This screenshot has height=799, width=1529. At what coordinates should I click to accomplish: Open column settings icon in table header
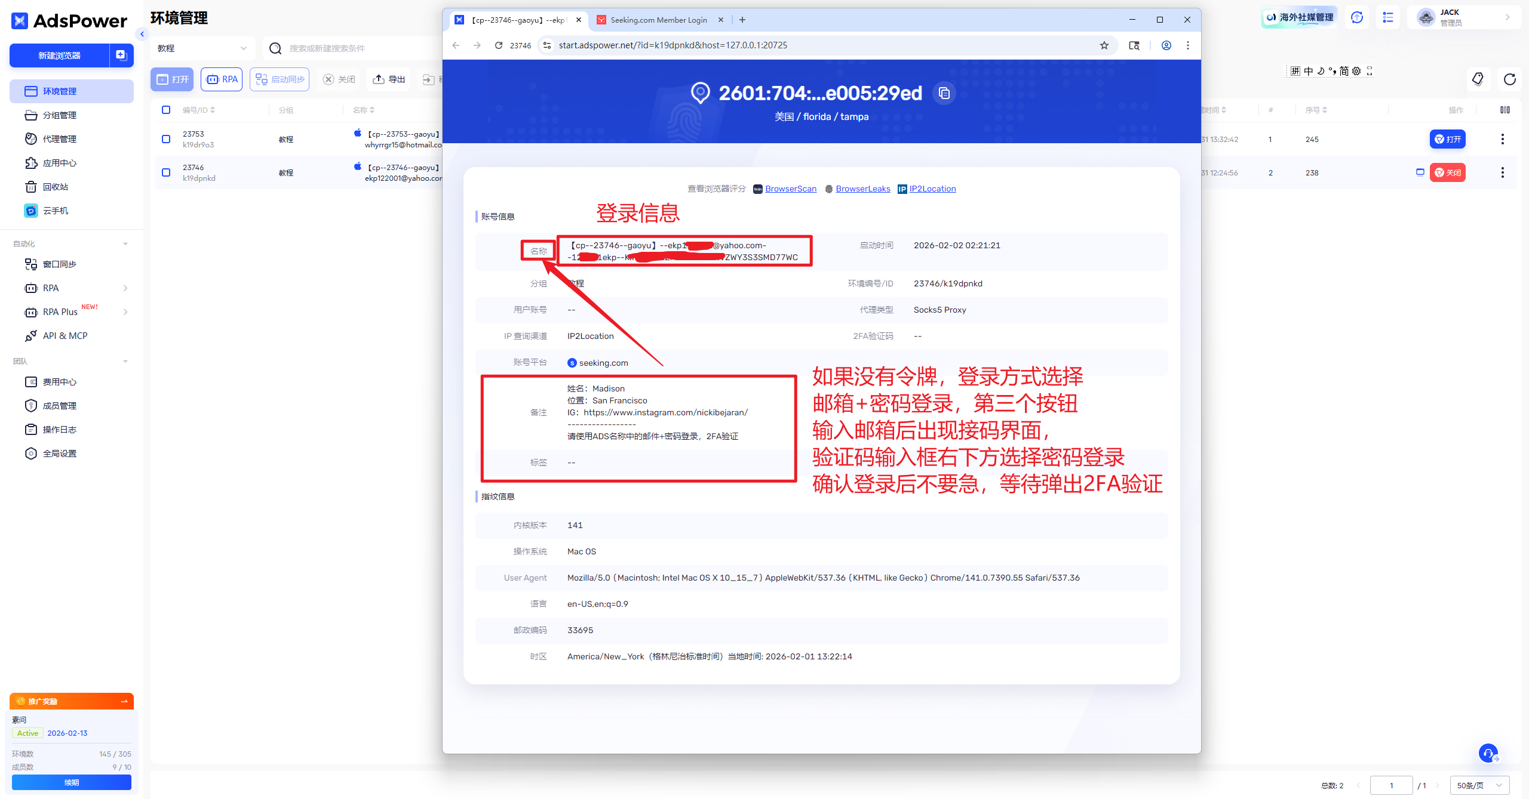tap(1505, 110)
